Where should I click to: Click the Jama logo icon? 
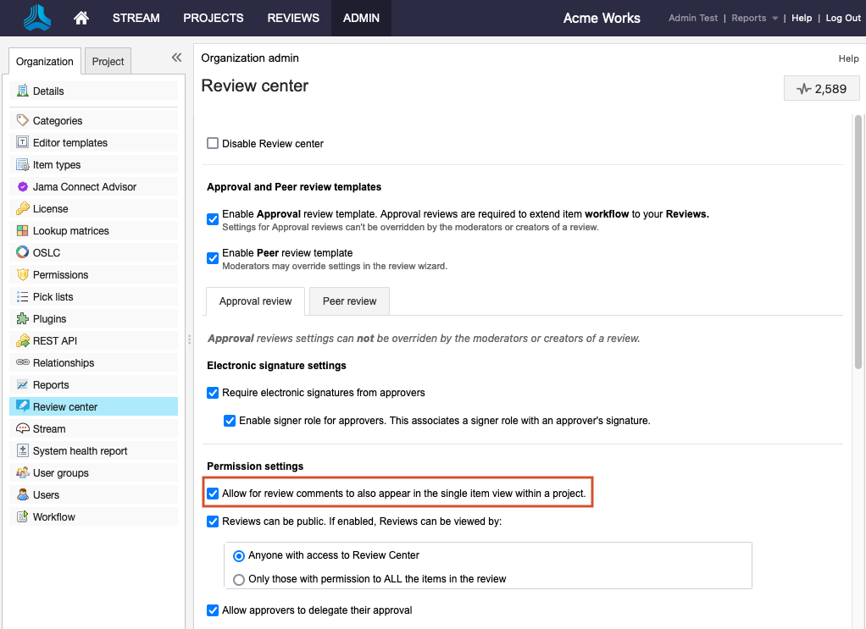(x=36, y=18)
